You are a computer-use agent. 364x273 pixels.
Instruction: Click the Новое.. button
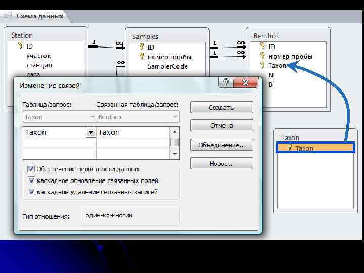click(221, 163)
